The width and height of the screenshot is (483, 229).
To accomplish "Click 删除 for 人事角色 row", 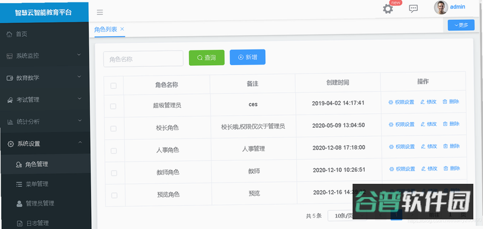I will [x=452, y=146].
